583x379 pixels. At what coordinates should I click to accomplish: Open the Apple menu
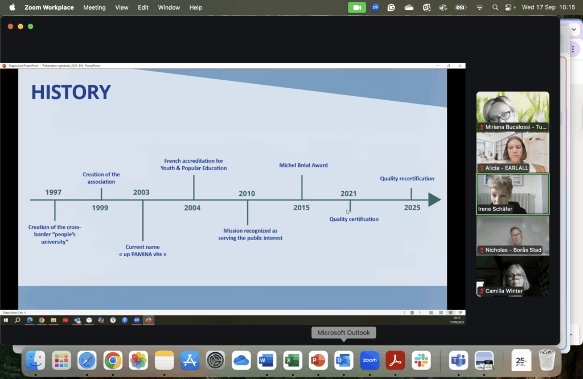(x=13, y=7)
